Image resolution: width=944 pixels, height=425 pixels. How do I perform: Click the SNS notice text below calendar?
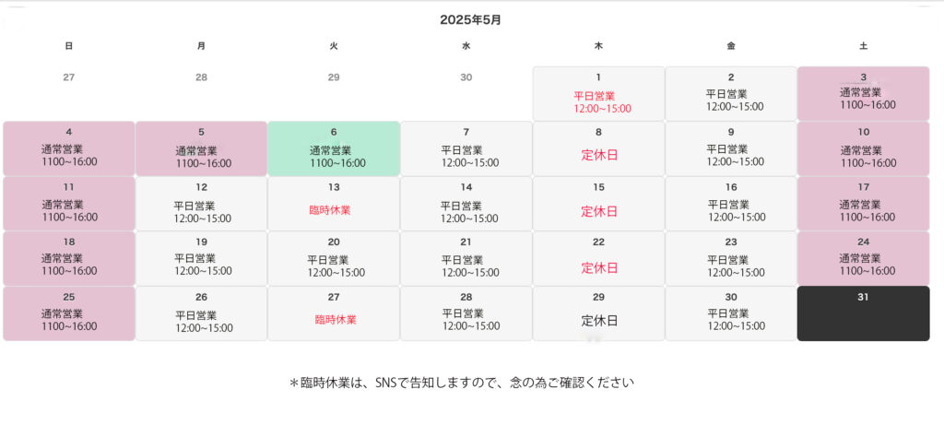[463, 383]
